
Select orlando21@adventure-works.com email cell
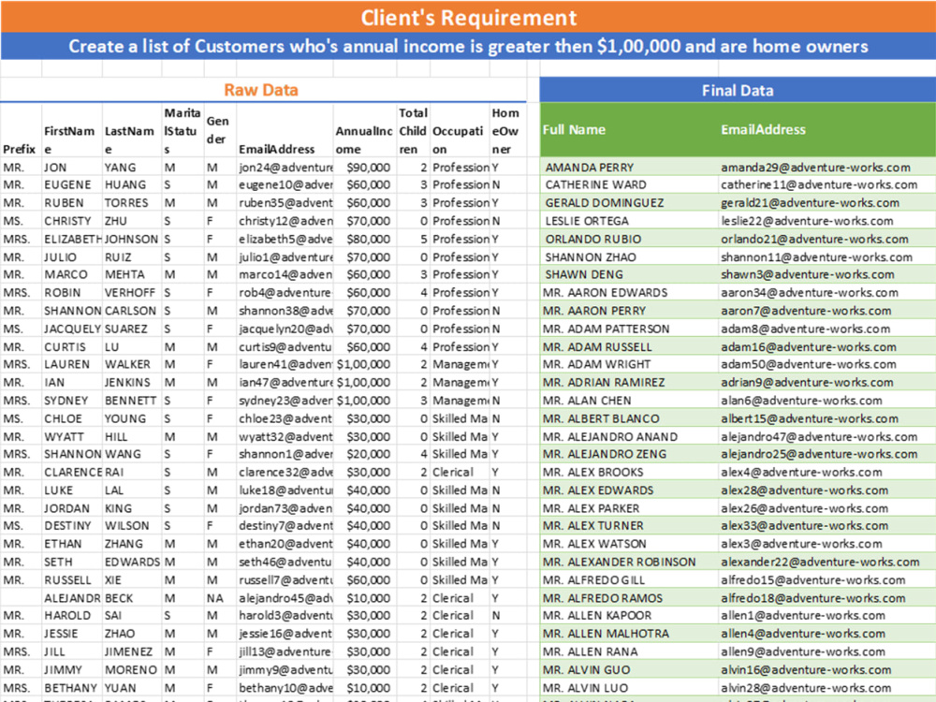(827, 239)
